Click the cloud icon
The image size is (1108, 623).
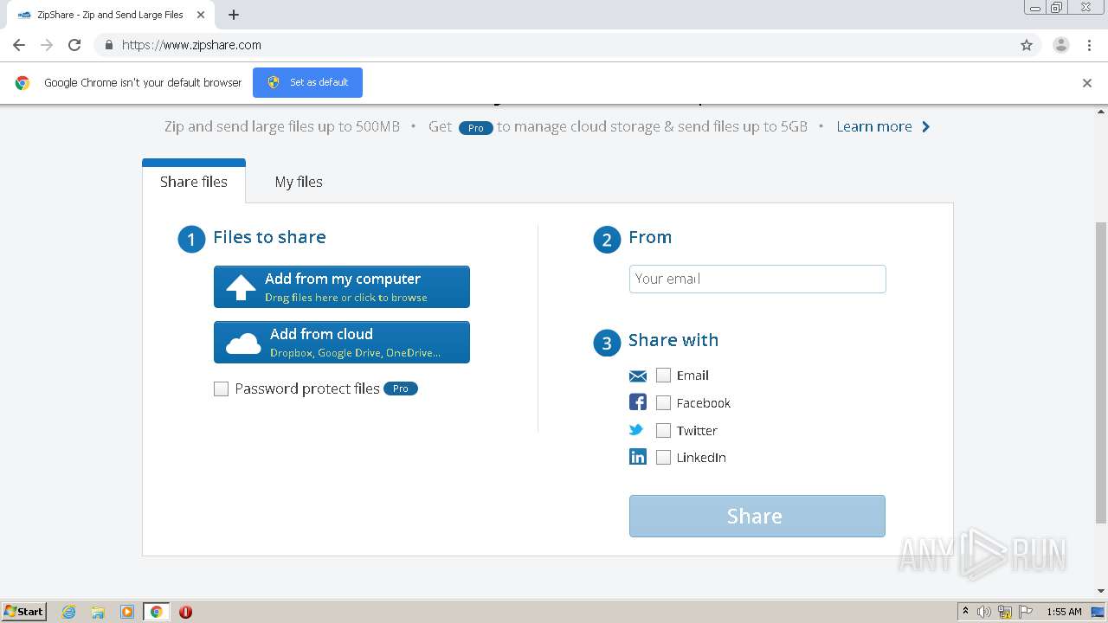point(243,344)
